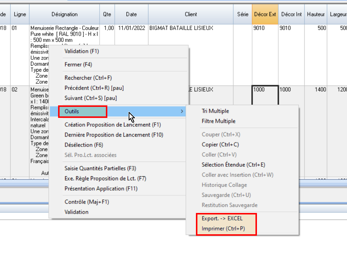
Task: Select Sélection Étendue (Ctrl+E)
Action: [233, 165]
